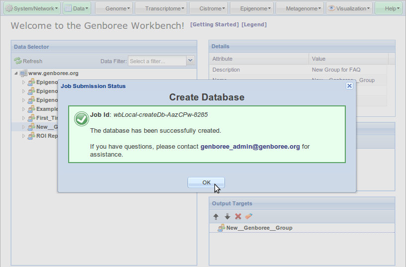This screenshot has width=406, height=267.
Task: Expand the ROI Rep... group tree node
Action: point(23,136)
